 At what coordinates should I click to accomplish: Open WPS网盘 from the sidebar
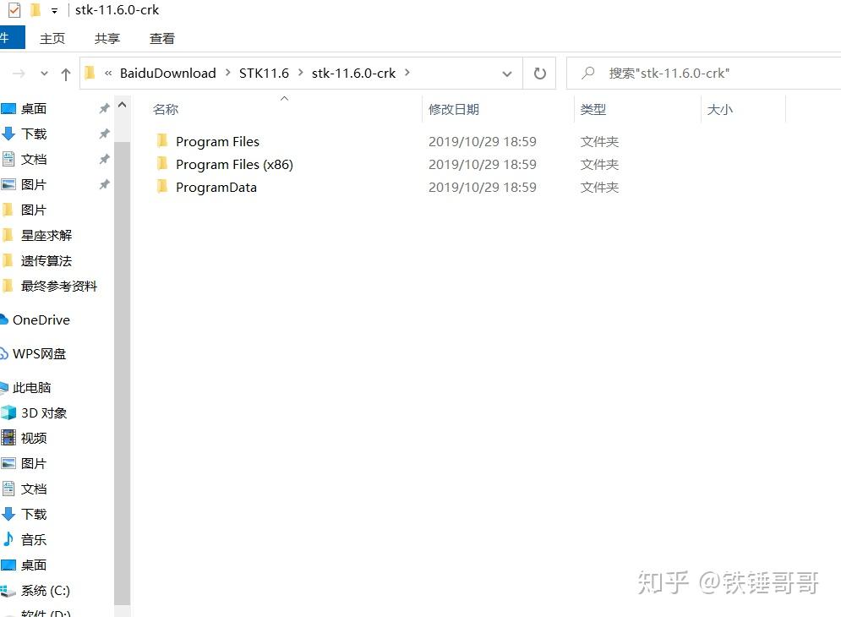(x=41, y=353)
